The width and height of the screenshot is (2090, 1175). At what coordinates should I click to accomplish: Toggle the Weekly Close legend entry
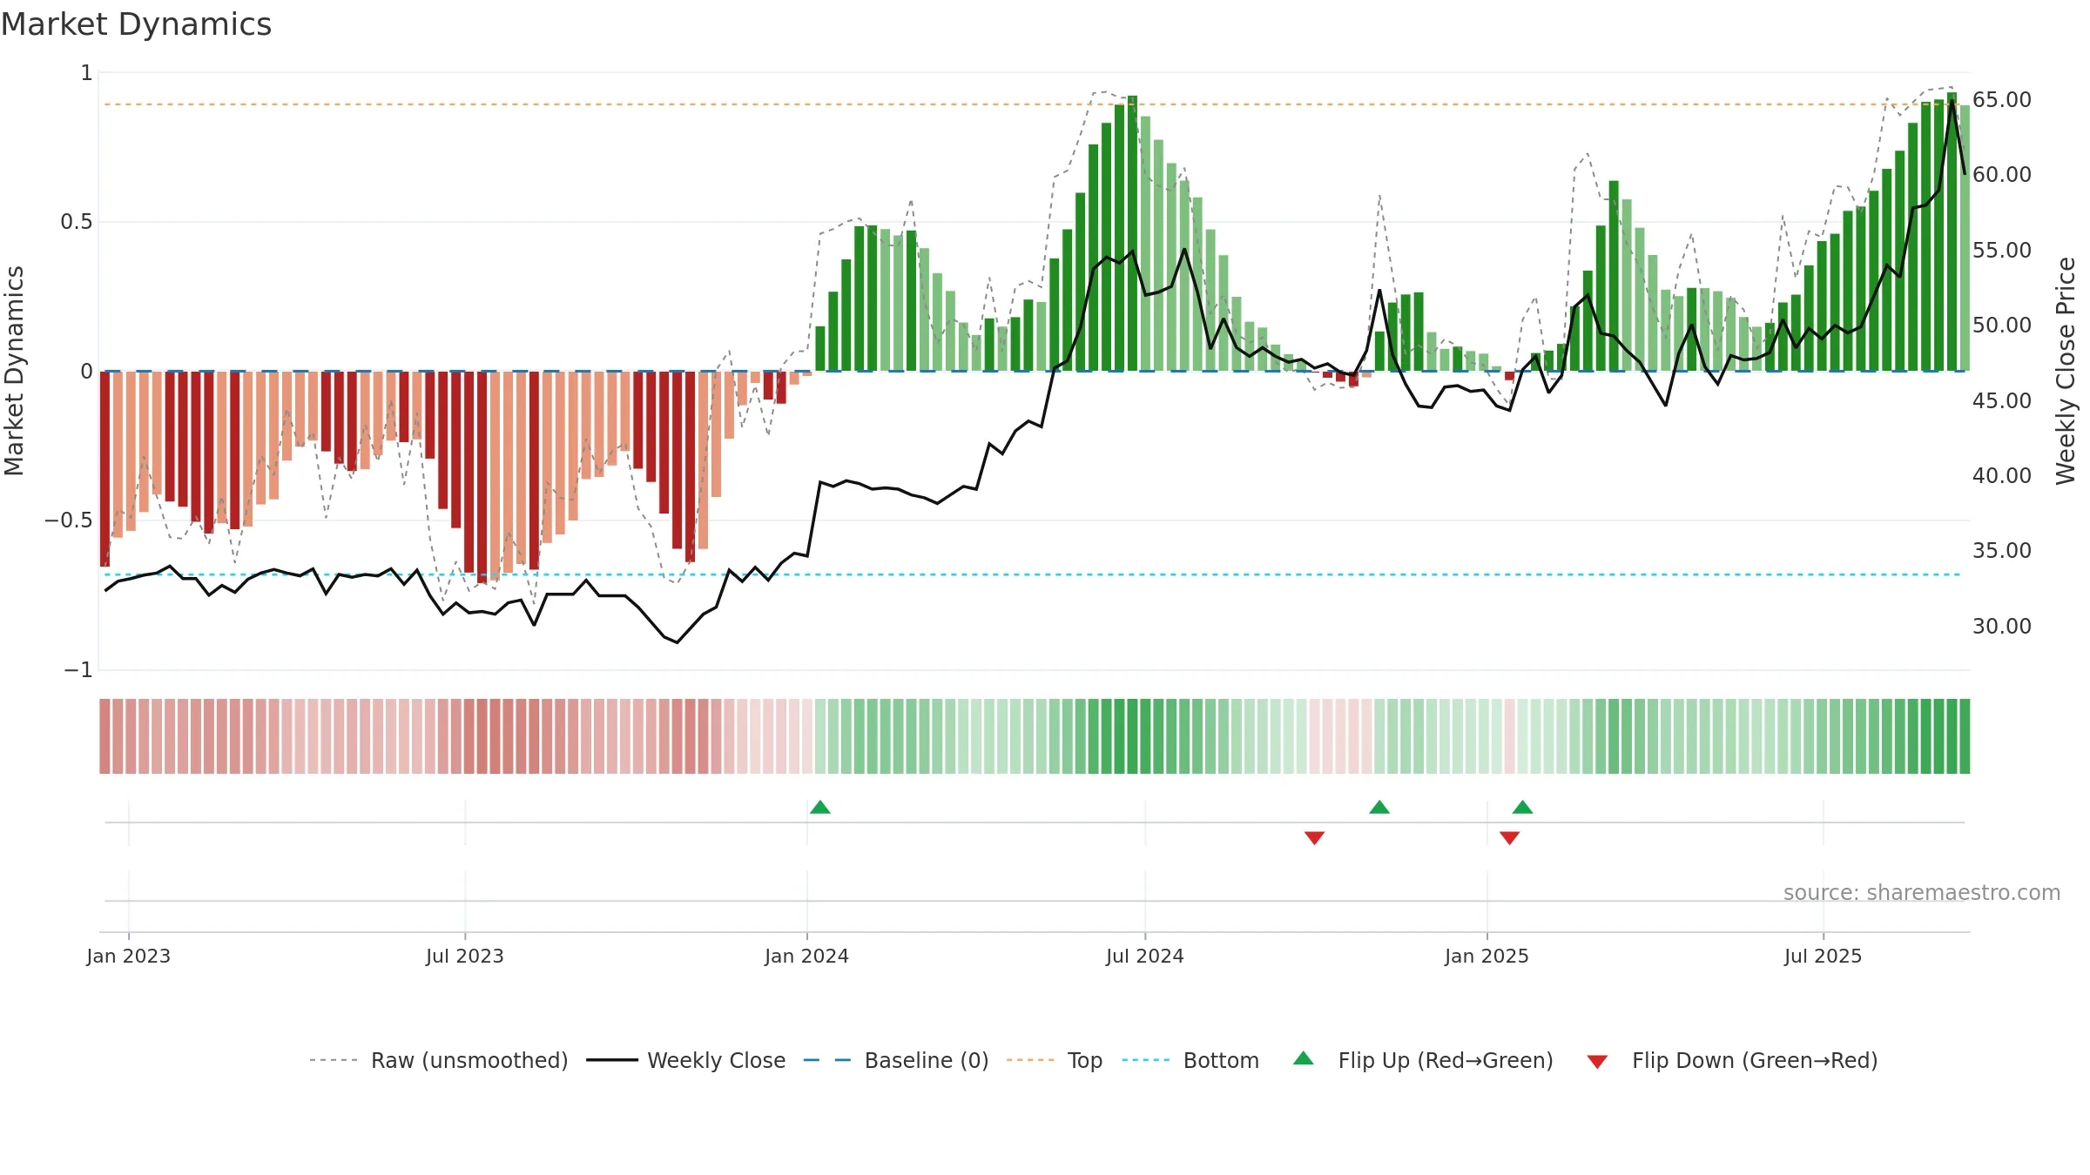[686, 1060]
